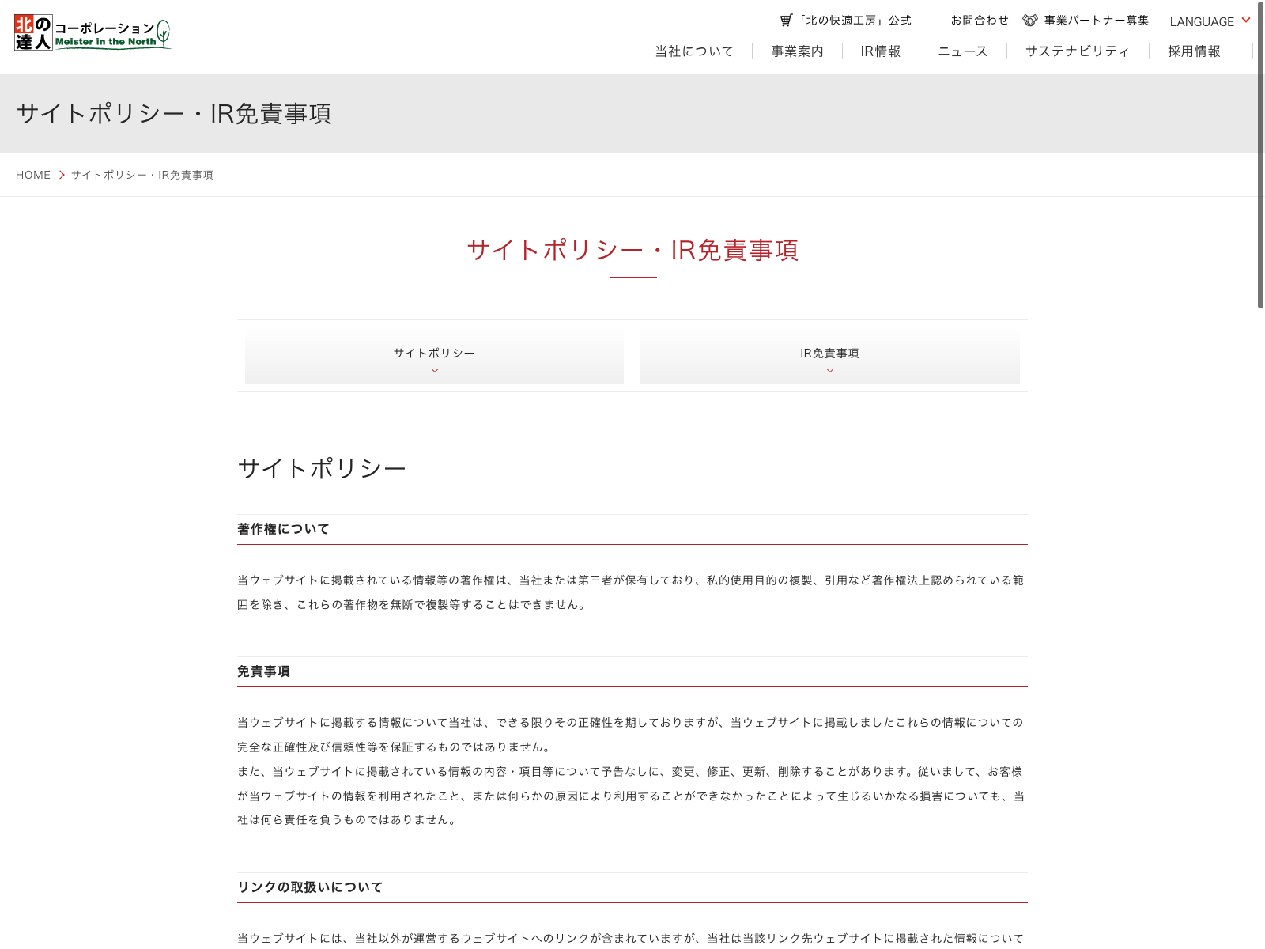1265x949 pixels.
Task: Jump to the サイトポリシー anchor section
Action: point(434,354)
